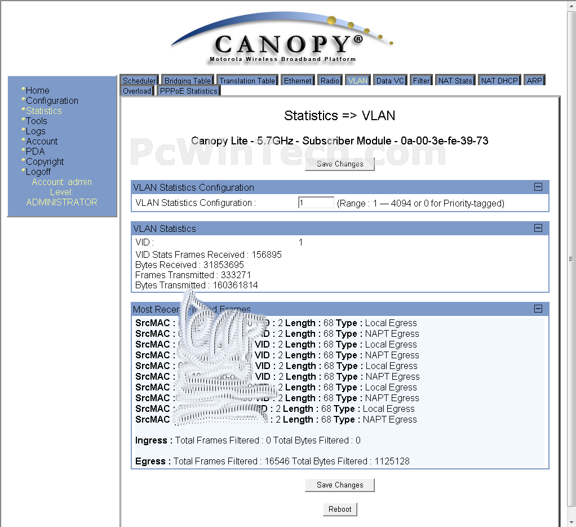Click the top Save Changes button
Image resolution: width=576 pixels, height=527 pixels.
pyautogui.click(x=340, y=164)
